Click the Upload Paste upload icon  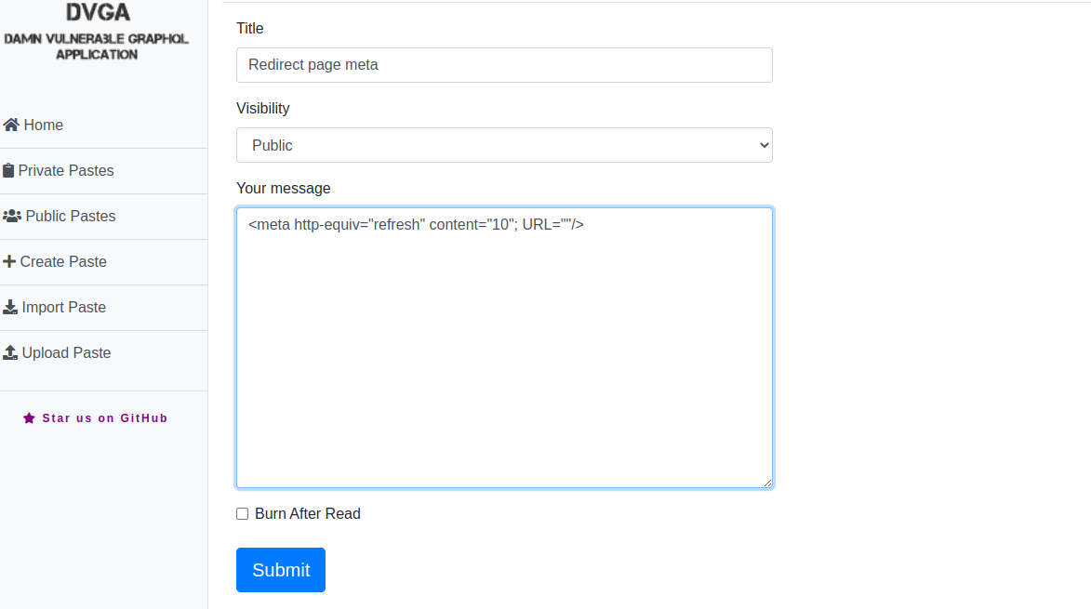(10, 352)
